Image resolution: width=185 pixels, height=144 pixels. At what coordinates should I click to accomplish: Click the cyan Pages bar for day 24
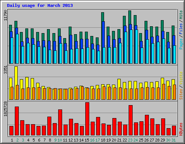pos(137,46)
